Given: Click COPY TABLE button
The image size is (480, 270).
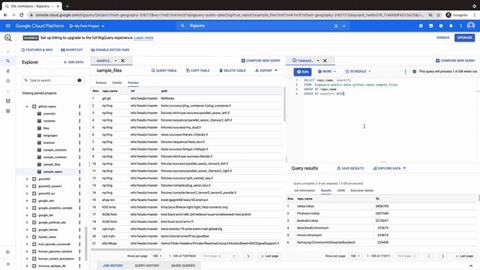Looking at the screenshot, I should [198, 70].
